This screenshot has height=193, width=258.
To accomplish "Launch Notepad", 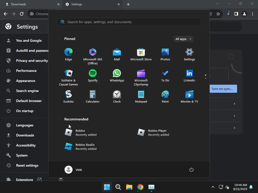I will (x=141, y=97).
